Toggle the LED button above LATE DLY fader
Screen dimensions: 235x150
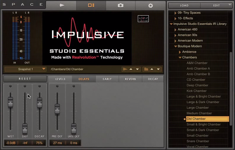[x=74, y=86]
